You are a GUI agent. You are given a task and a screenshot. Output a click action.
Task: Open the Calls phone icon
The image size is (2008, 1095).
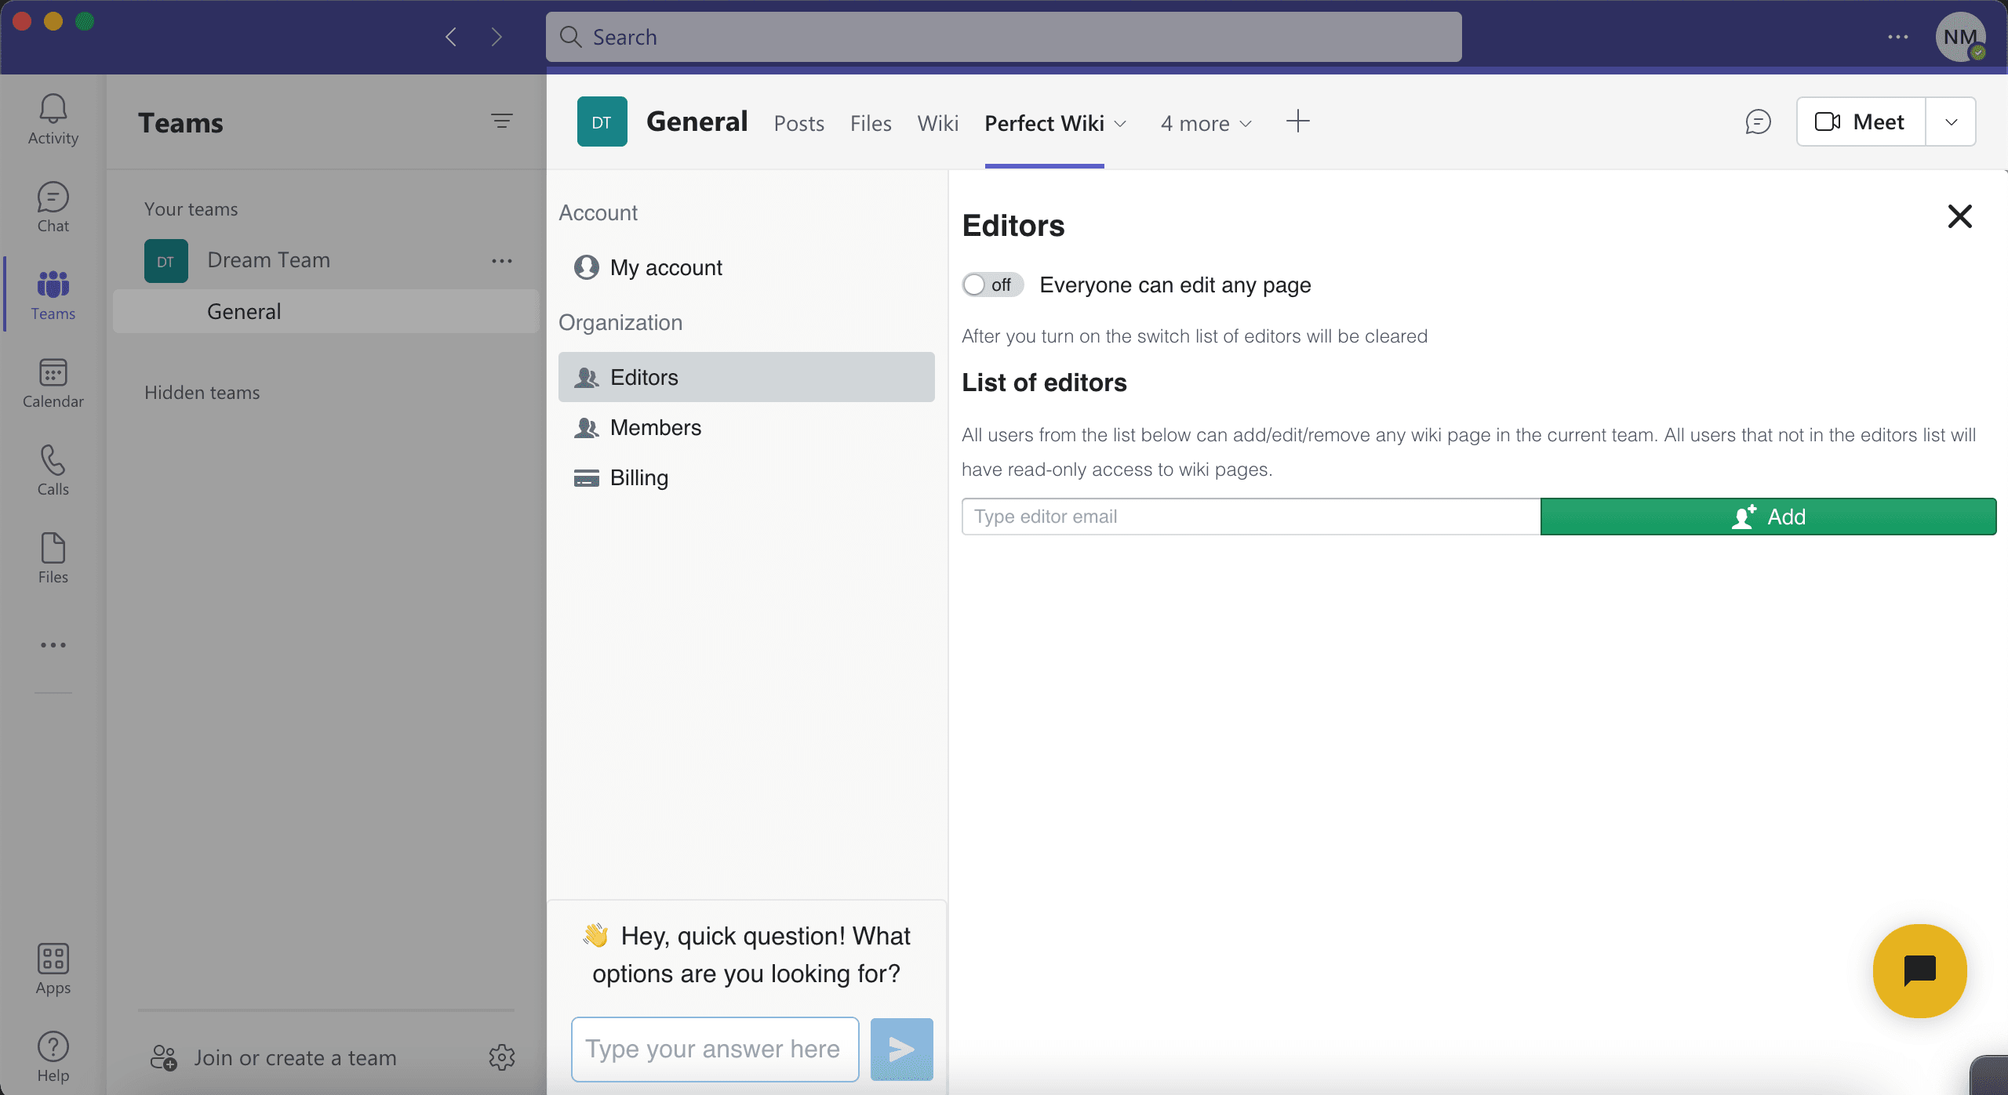(53, 470)
